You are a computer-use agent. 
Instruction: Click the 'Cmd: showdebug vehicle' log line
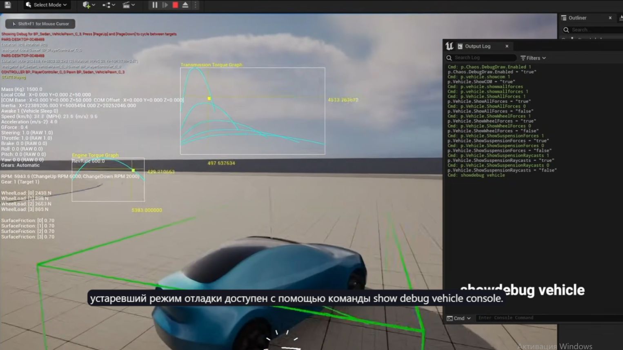(x=476, y=175)
